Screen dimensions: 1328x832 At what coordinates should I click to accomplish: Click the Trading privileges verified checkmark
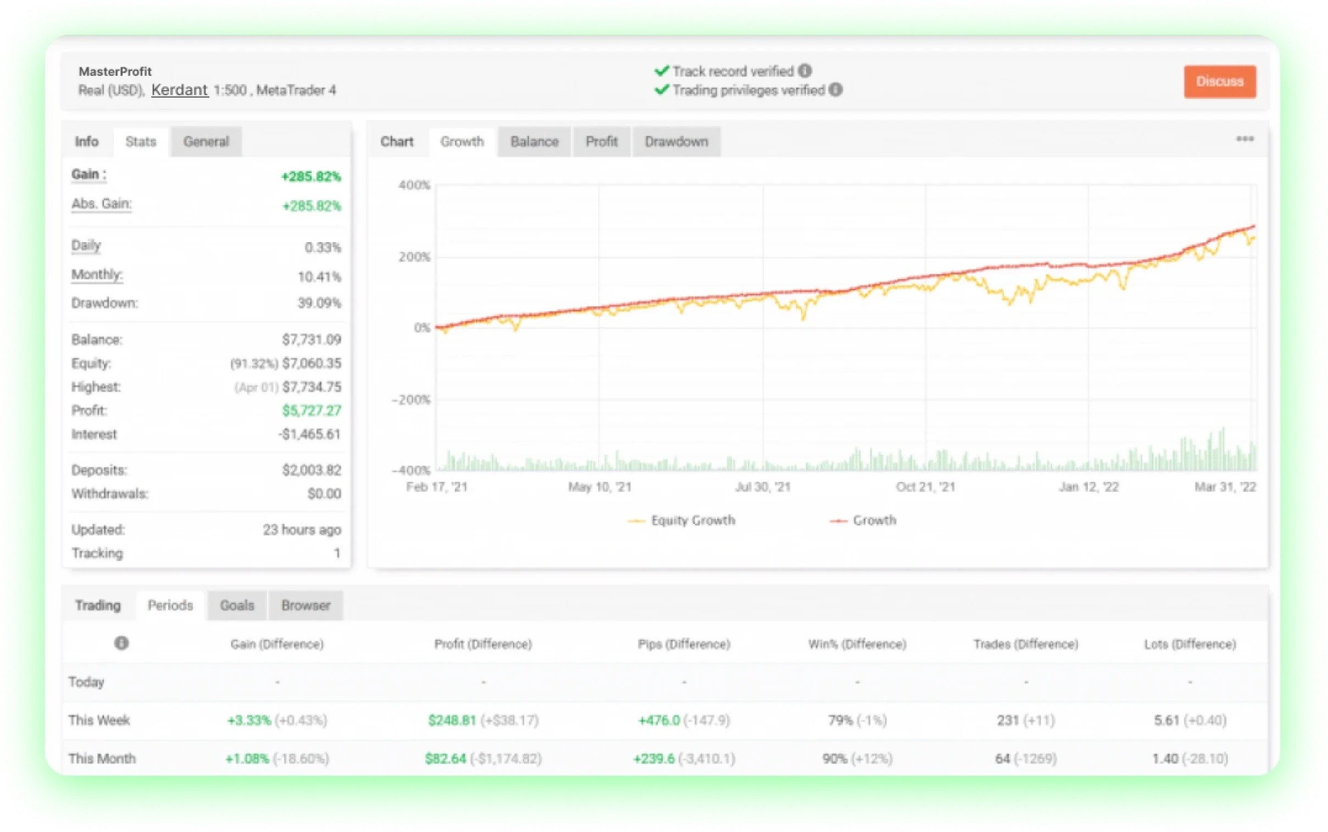pyautogui.click(x=662, y=90)
